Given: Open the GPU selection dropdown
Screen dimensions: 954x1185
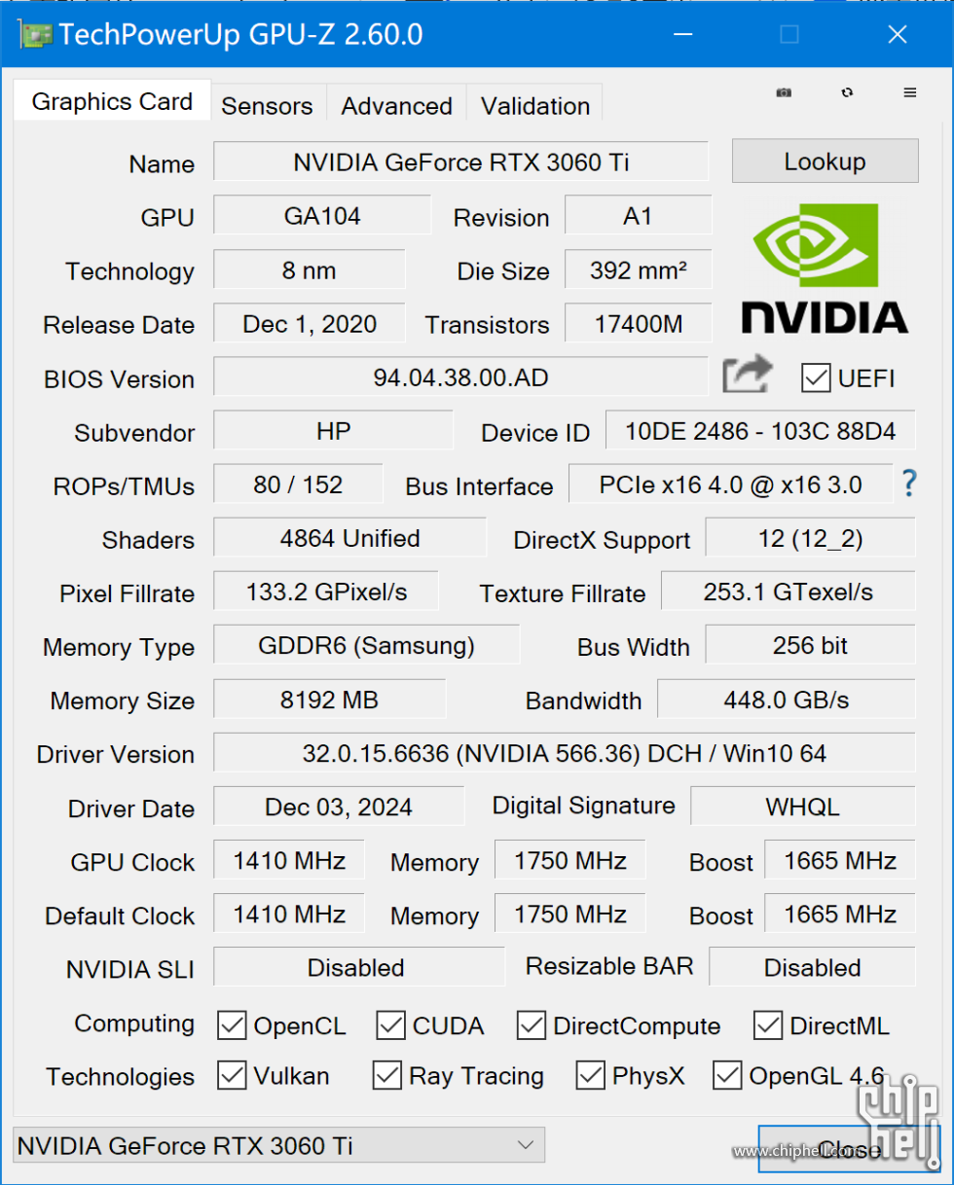Looking at the screenshot, I should tap(278, 1145).
